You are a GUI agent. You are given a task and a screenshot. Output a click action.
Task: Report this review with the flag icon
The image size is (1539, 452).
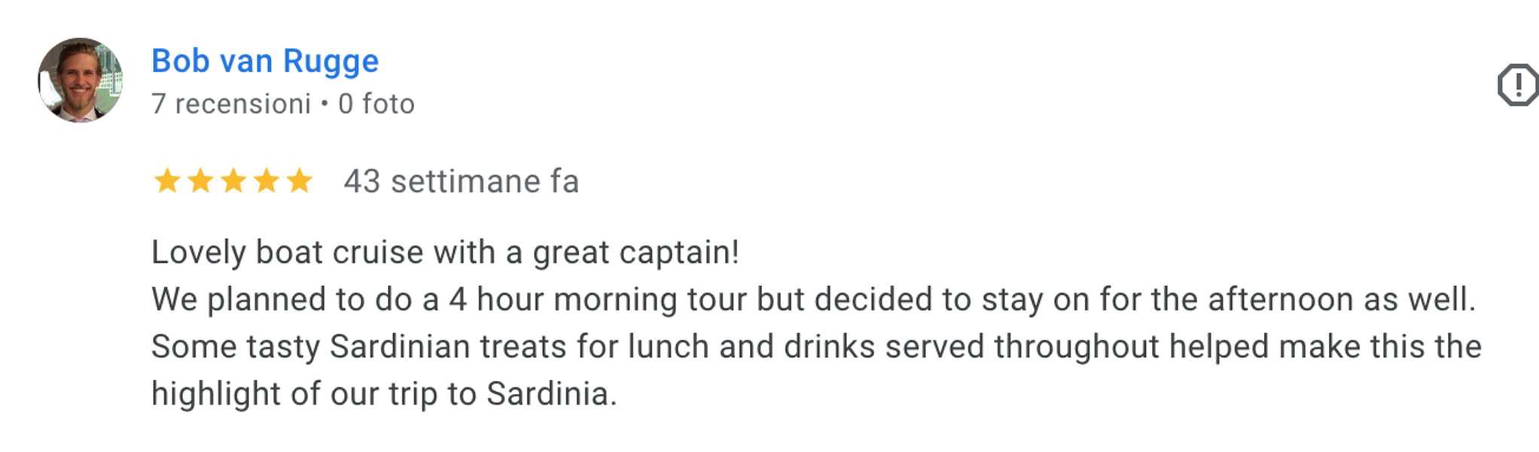(x=1517, y=84)
